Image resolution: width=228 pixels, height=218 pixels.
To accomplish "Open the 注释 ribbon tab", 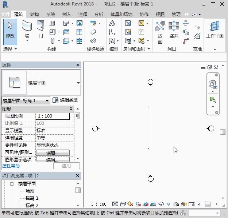I will tap(82, 15).
